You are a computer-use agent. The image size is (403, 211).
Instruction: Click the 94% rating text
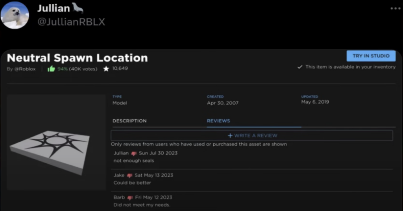63,69
